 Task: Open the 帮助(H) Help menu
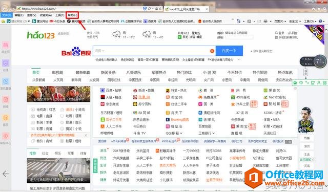(72, 15)
